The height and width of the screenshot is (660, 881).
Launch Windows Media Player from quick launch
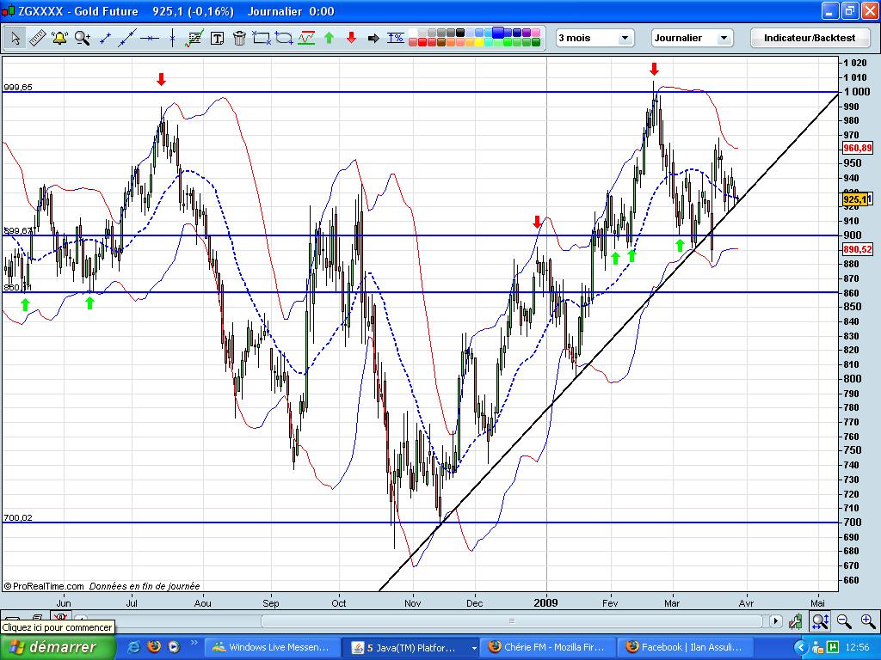click(174, 647)
